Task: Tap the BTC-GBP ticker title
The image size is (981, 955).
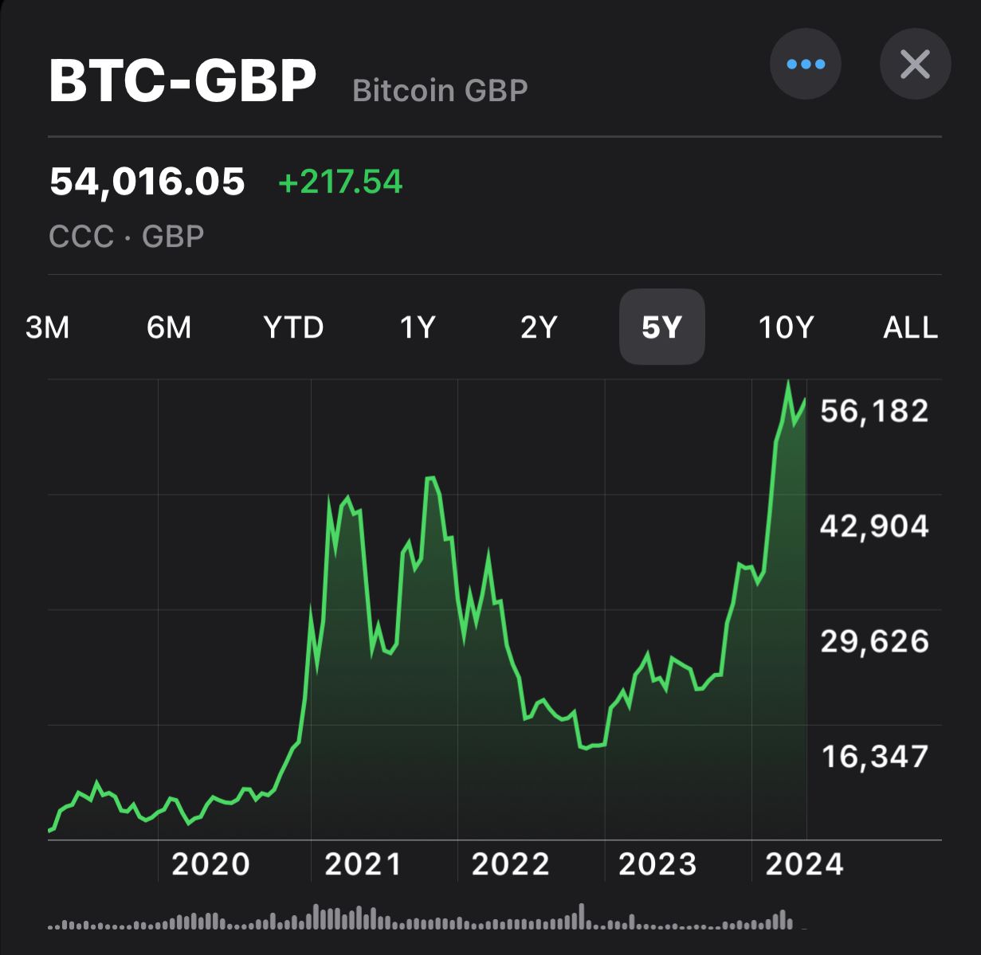Action: [x=183, y=80]
